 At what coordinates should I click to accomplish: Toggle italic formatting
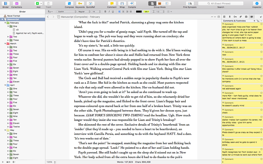point(109,12)
